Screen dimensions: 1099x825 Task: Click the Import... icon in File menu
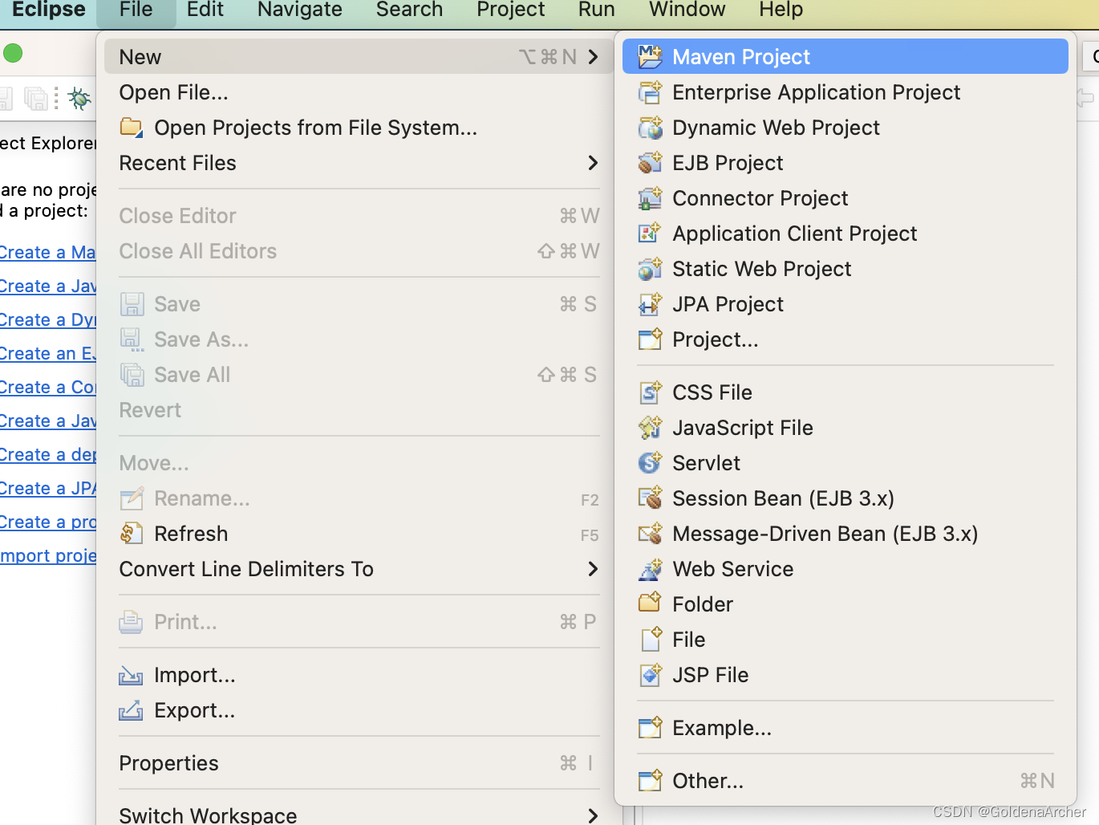(131, 676)
